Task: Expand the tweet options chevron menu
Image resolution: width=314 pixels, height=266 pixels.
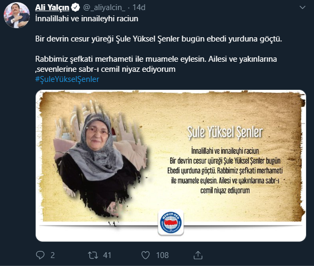Action: point(302,7)
